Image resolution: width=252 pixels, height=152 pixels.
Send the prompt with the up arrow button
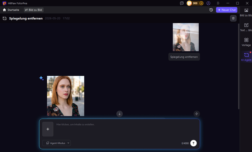(193, 143)
